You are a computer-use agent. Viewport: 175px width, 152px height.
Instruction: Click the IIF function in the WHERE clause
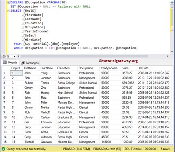(51, 48)
